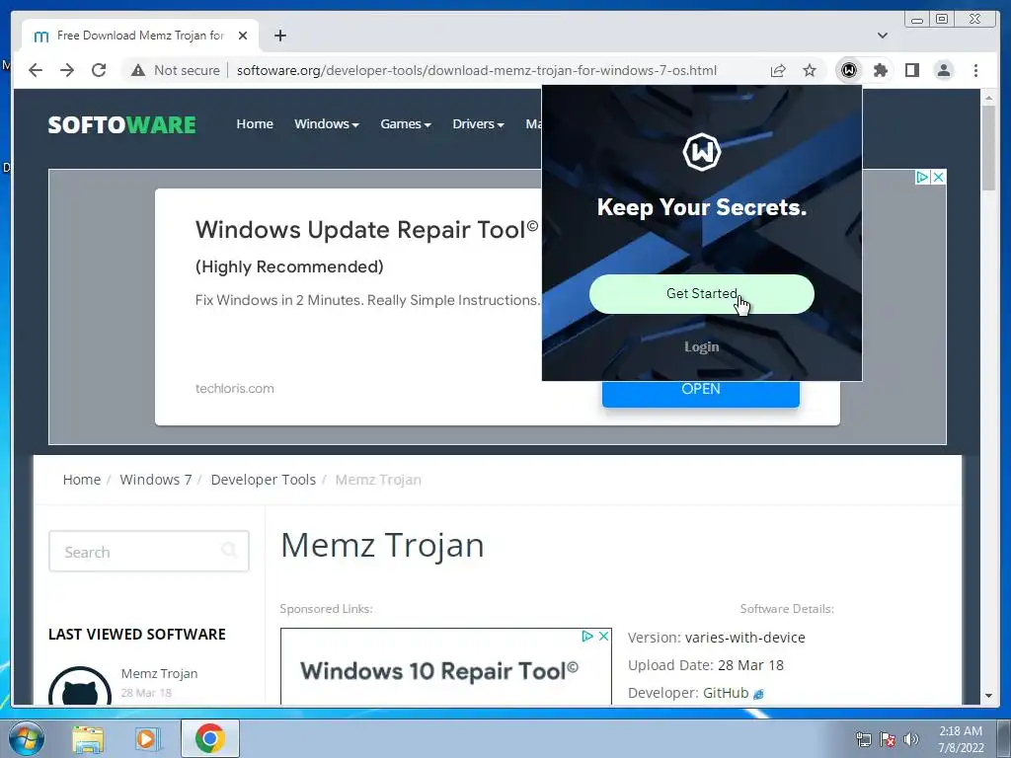Click the techloris.com ad link
Viewport: 1011px width, 758px height.
coord(235,388)
